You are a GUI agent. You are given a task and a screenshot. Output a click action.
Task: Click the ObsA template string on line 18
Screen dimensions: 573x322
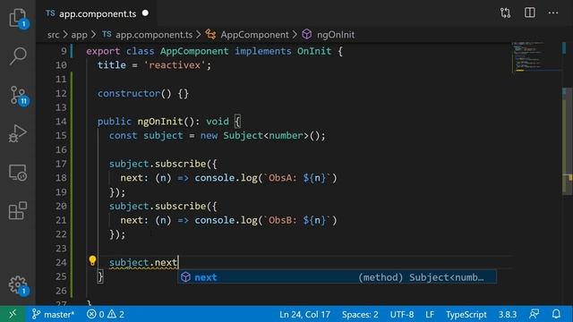[297, 178]
